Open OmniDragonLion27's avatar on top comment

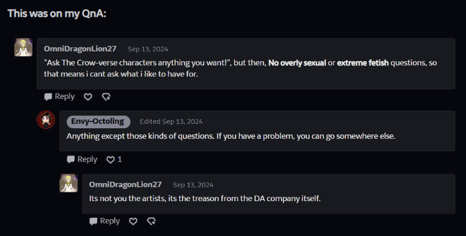(x=23, y=47)
